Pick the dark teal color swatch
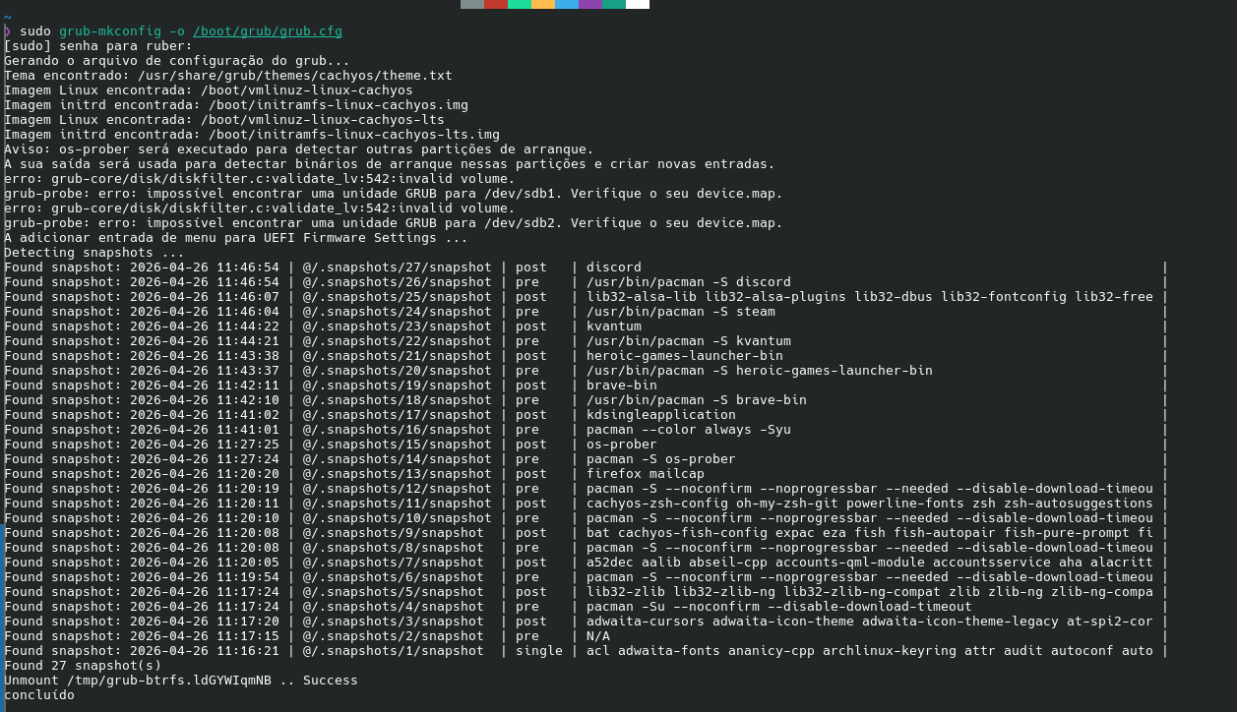This screenshot has height=712, width=1237. pyautogui.click(x=614, y=4)
